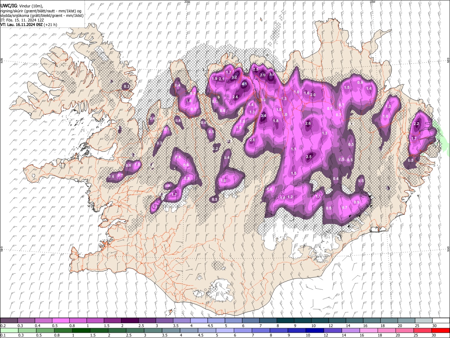This screenshot has width=450, height=338.
Task: Click the red lower legend swatch after 30
Action: [441, 330]
